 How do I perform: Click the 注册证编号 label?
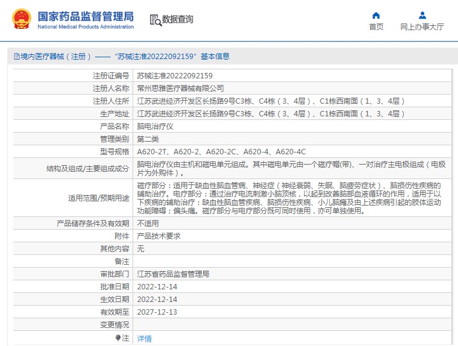tap(111, 76)
